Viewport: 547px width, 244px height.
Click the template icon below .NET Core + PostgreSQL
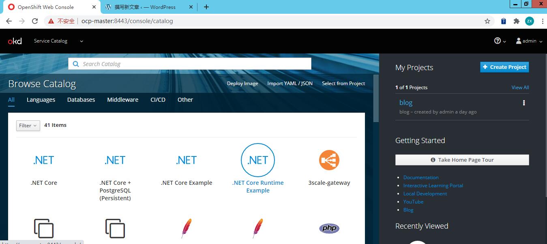point(115,228)
